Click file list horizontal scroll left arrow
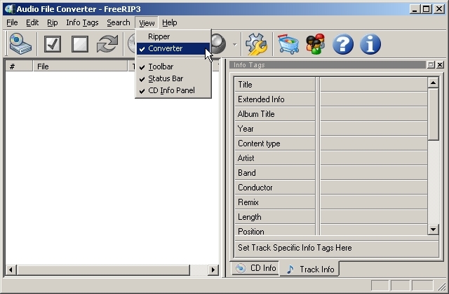Image resolution: width=449 pixels, height=294 pixels. 11,269
